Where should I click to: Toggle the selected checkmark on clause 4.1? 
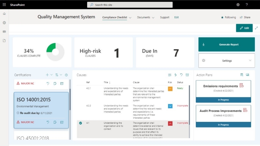80,123
